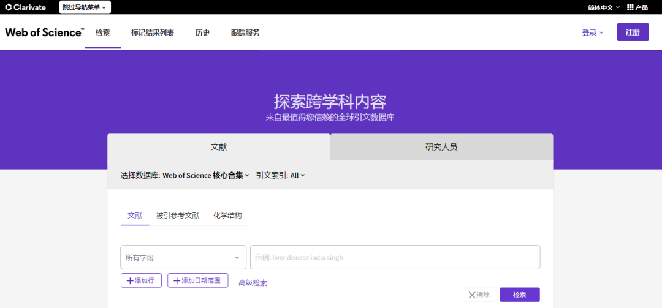Open the 历史 navigation item
The height and width of the screenshot is (308, 662).
coord(202,32)
